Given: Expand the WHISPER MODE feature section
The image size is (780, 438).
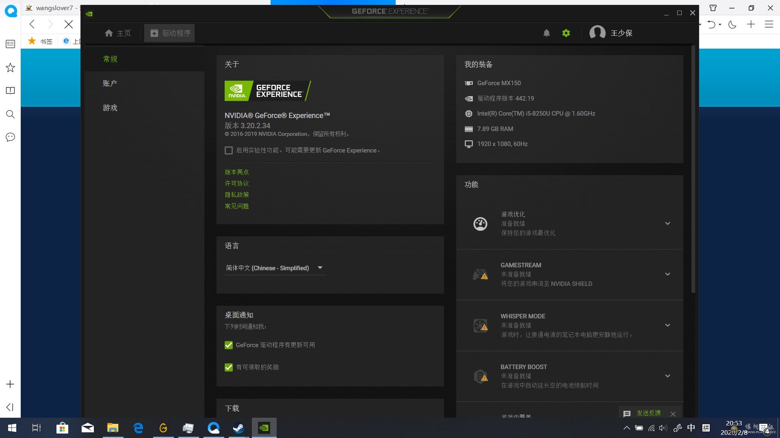Looking at the screenshot, I should click(667, 325).
